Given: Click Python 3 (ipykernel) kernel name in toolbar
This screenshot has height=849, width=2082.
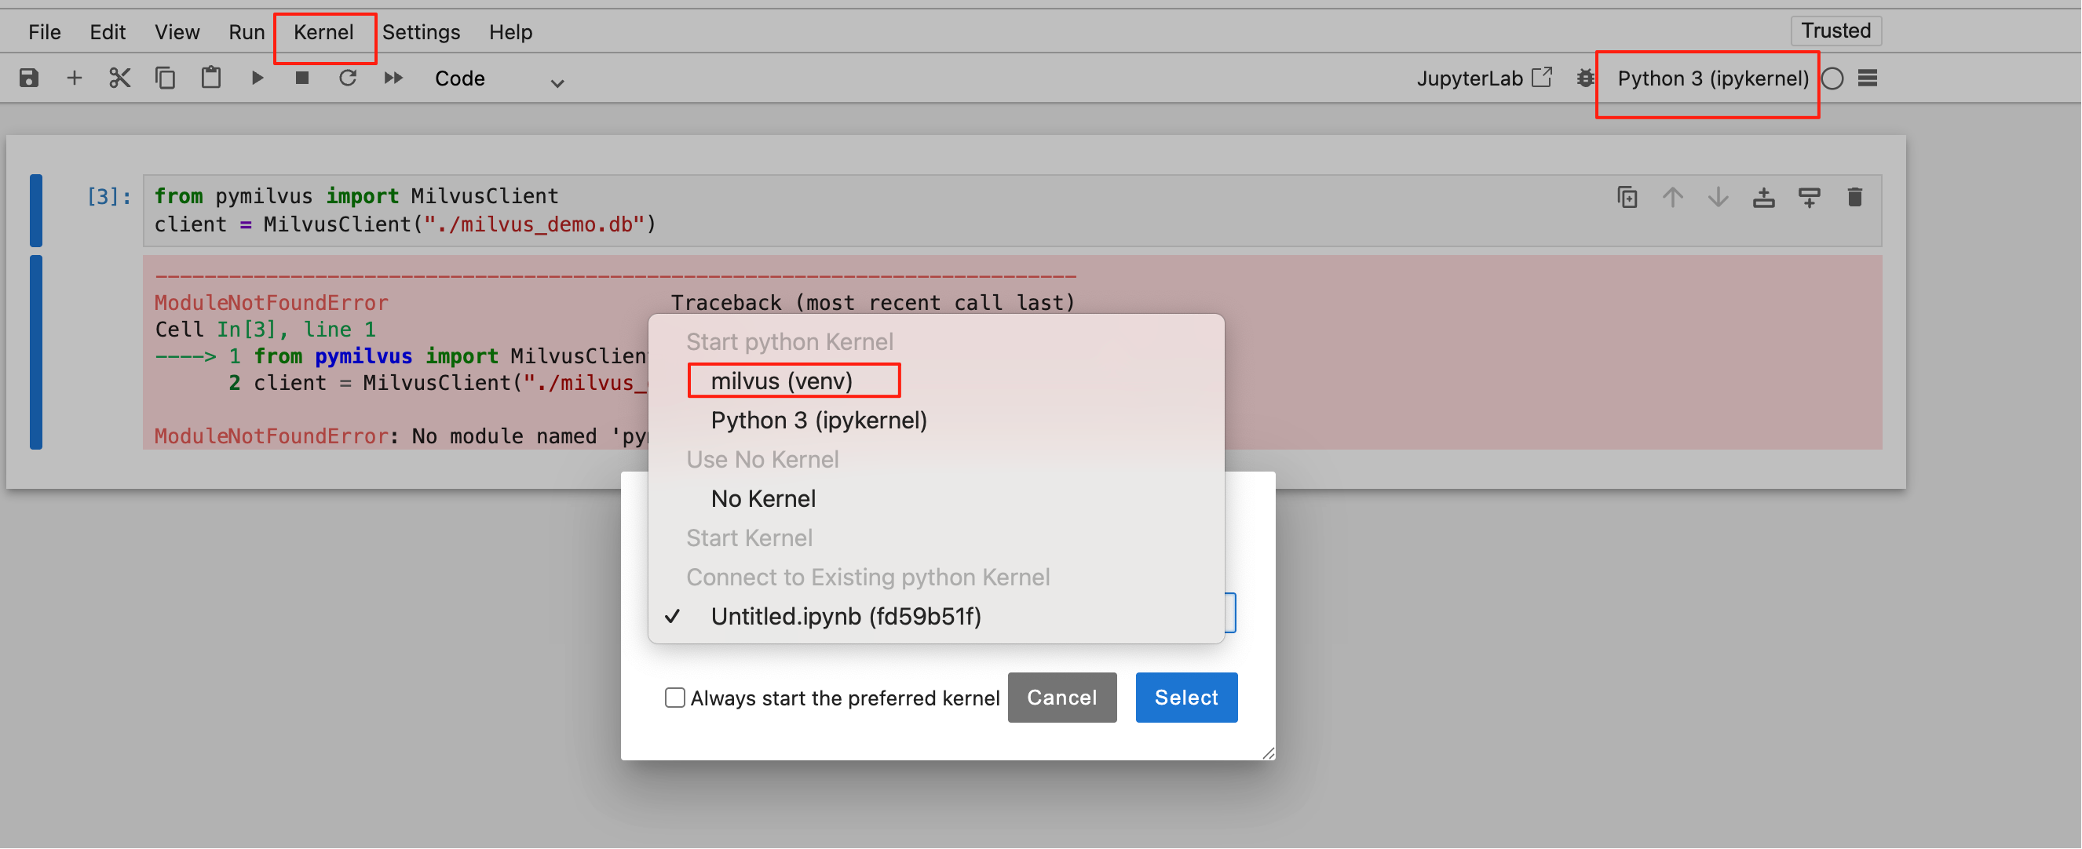Looking at the screenshot, I should [1713, 78].
